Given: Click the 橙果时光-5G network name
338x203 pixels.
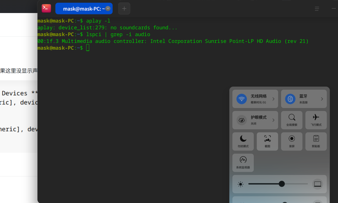Looking at the screenshot, I should (x=258, y=103).
